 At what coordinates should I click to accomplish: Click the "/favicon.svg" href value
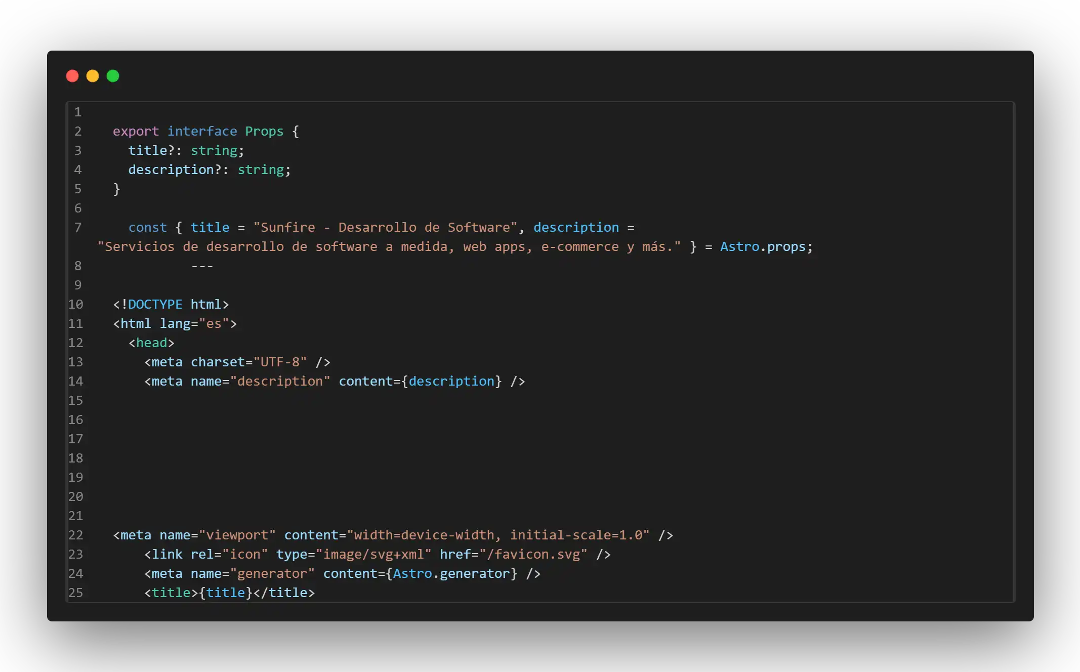click(533, 554)
